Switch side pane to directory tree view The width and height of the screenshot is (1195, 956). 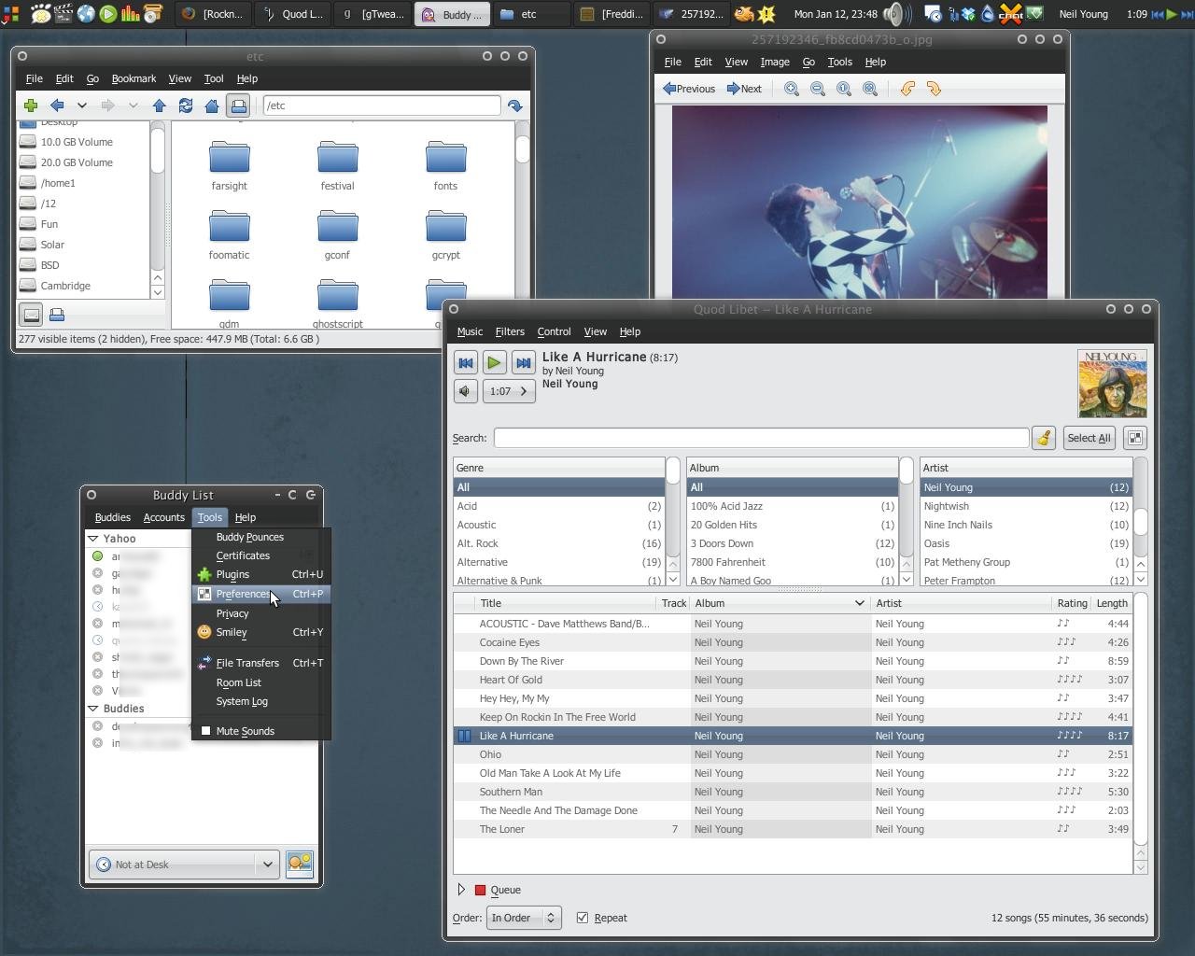point(57,315)
